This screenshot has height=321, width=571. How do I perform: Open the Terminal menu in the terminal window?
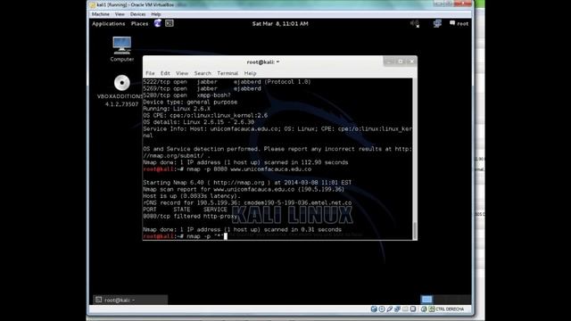click(228, 73)
